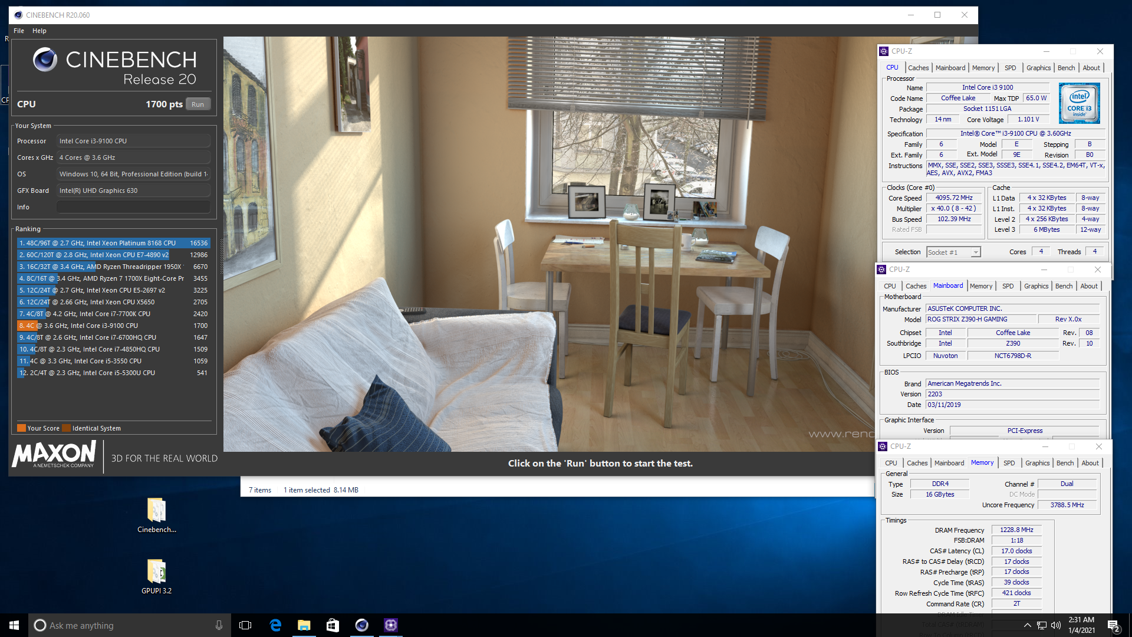Switch middle CPU-Z window to Memory tab
This screenshot has height=637, width=1132.
pyautogui.click(x=981, y=286)
